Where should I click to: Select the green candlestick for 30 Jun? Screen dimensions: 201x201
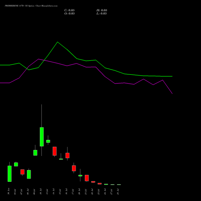click(10, 174)
